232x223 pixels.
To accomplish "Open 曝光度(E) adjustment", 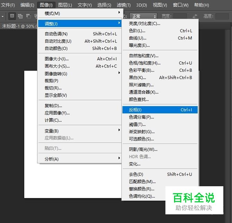I will tap(160, 45).
